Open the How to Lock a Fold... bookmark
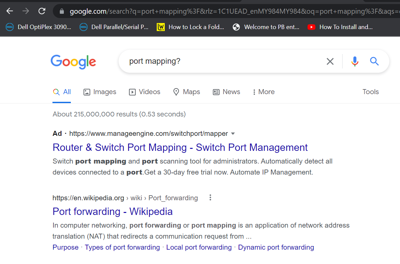The width and height of the screenshot is (400, 264). [x=190, y=27]
